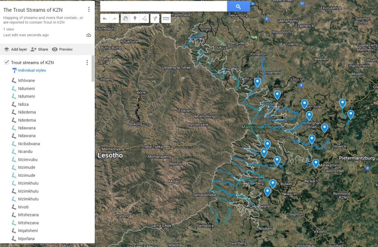Viewport: 378px width, 247px height.
Task: Click Add layer
Action: [x=16, y=49]
